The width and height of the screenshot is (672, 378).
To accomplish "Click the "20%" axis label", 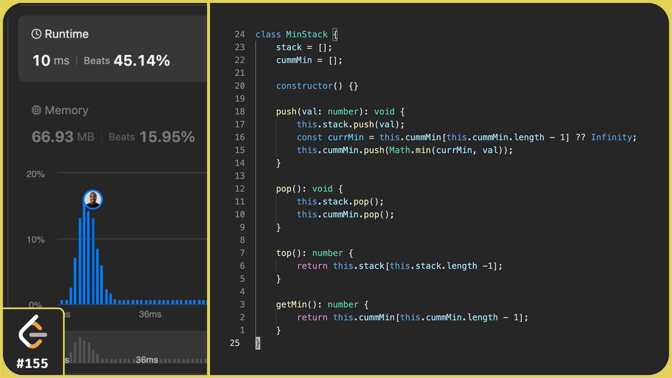I will [x=35, y=174].
